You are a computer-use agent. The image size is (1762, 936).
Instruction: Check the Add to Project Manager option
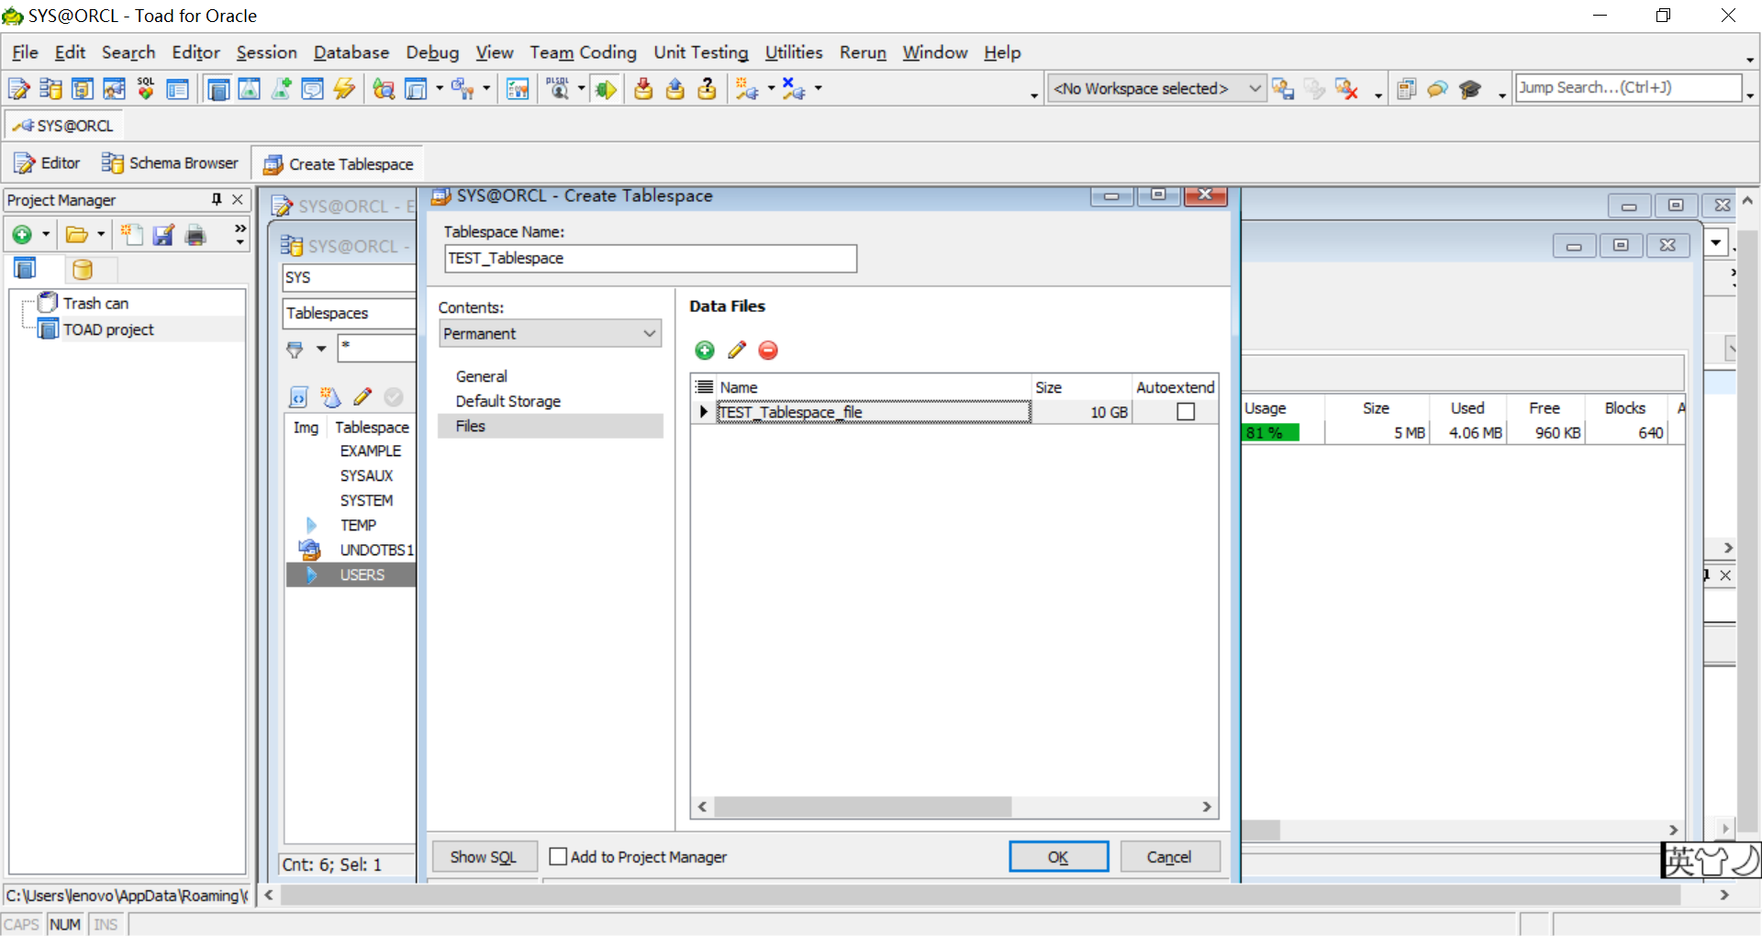(558, 856)
